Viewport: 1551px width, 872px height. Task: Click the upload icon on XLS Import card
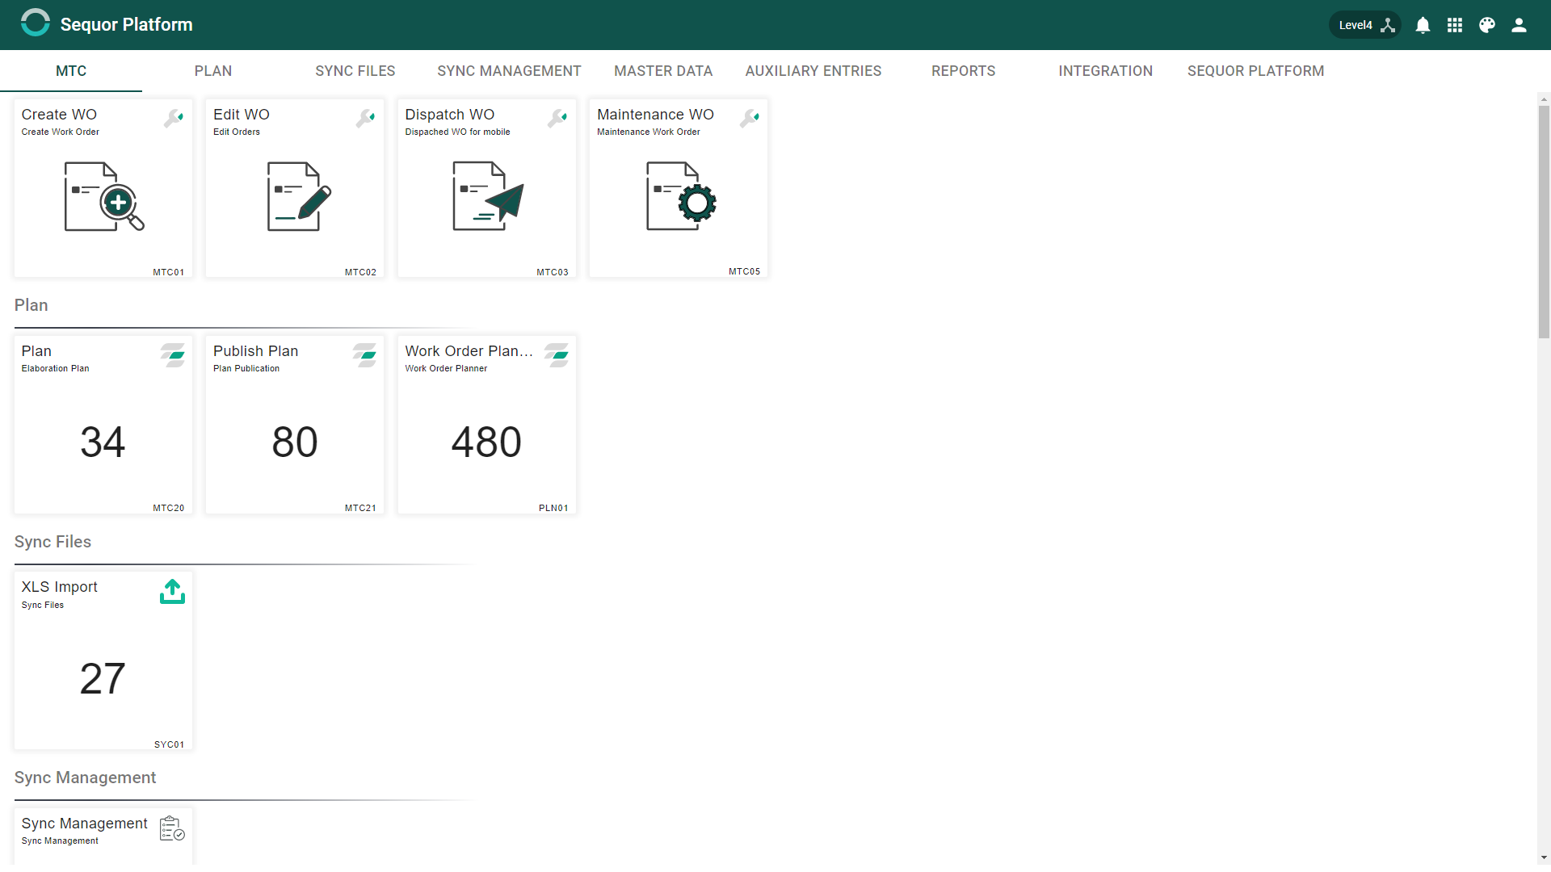click(172, 592)
